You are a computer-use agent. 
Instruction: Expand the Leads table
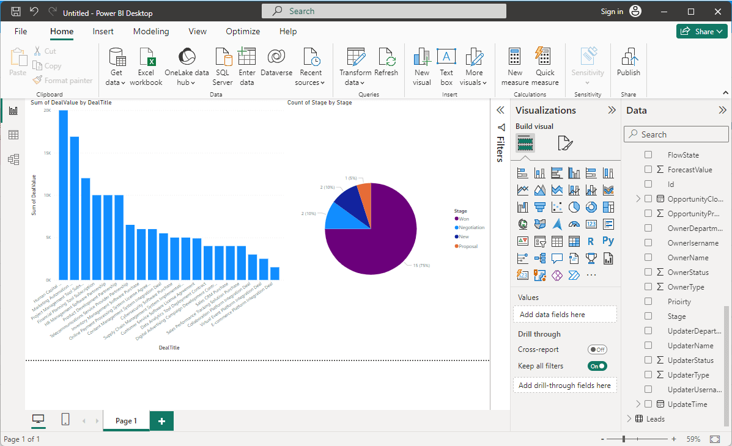629,419
